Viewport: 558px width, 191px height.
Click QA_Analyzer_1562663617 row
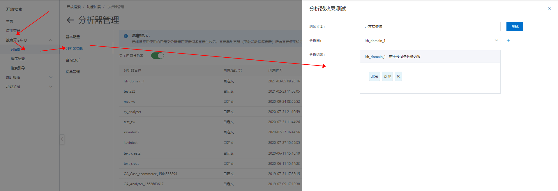[x=211, y=184]
